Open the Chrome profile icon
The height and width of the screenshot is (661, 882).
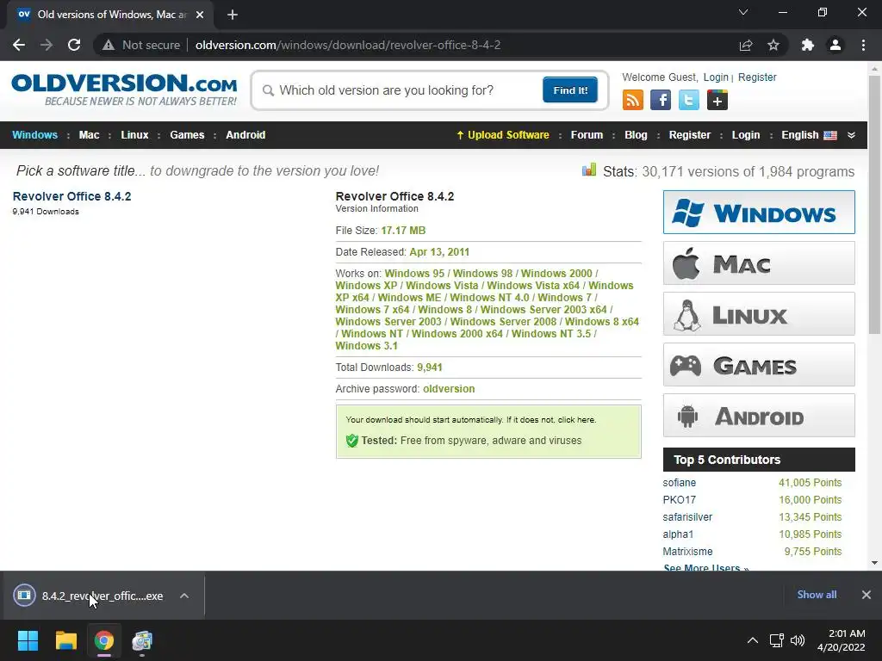click(x=835, y=45)
